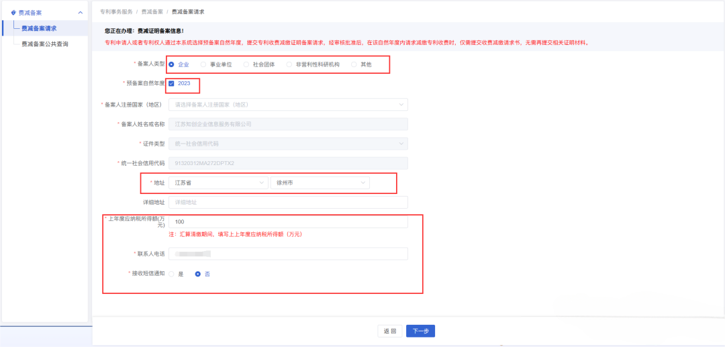Select 其他 as the 备案人类型
This screenshot has height=347, width=725.
tap(354, 64)
